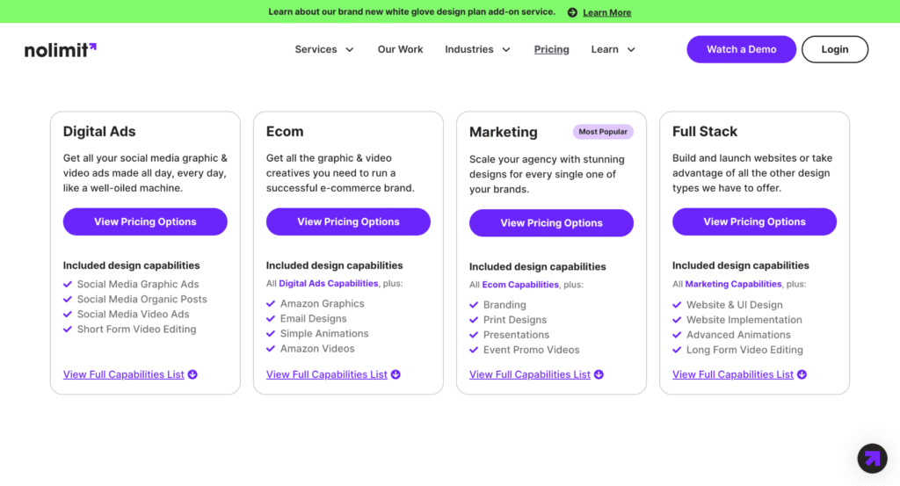Click checkmark next to Presentations
This screenshot has width=900, height=486.
[474, 335]
